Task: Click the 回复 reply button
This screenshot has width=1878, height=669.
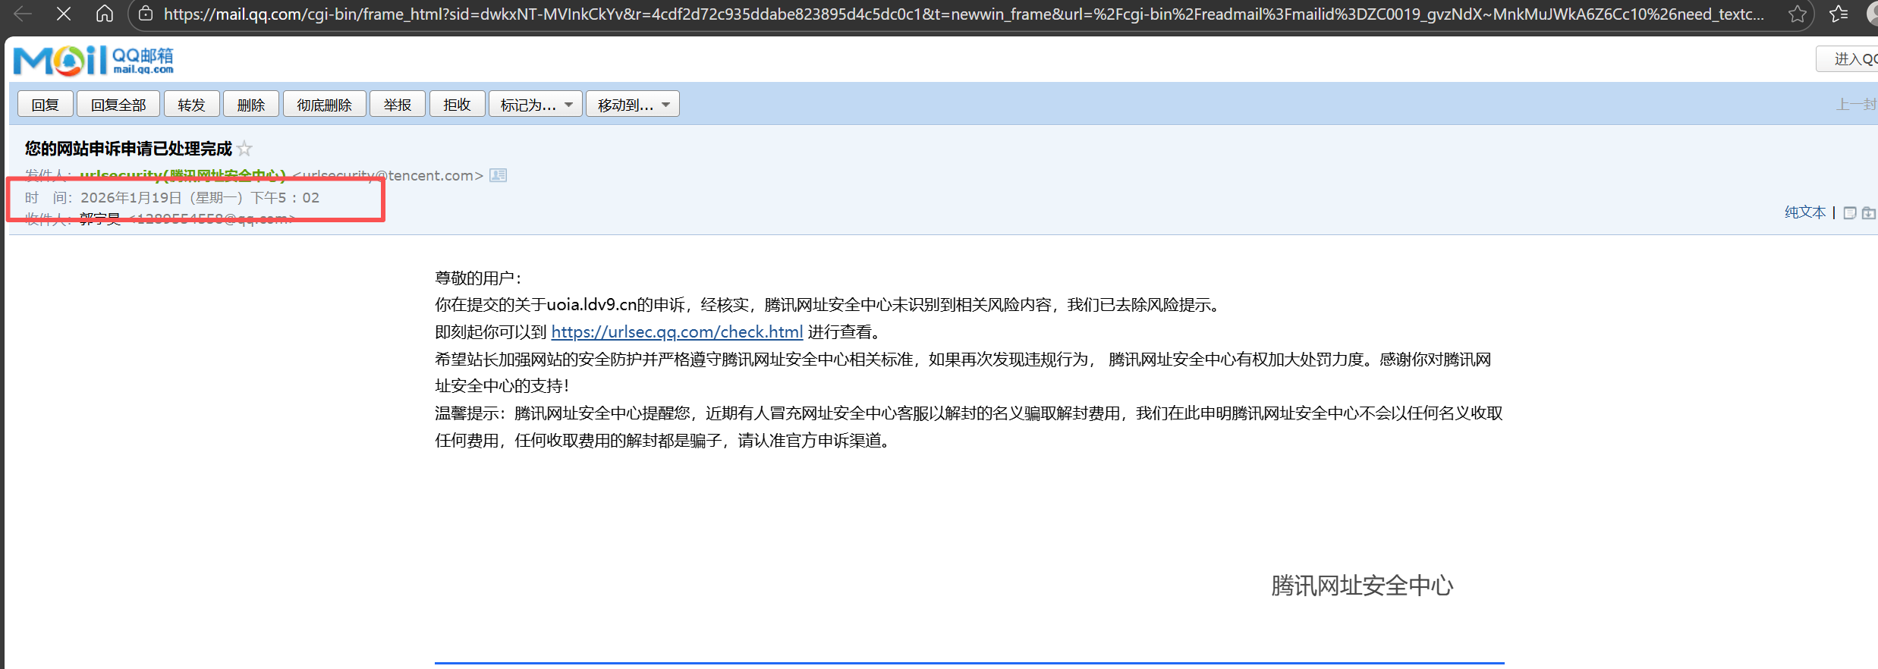Action: pyautogui.click(x=45, y=104)
